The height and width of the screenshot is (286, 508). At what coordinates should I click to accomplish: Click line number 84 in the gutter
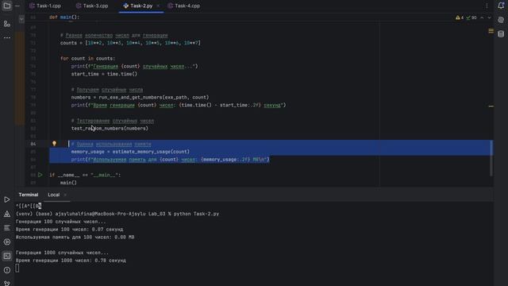(x=33, y=144)
